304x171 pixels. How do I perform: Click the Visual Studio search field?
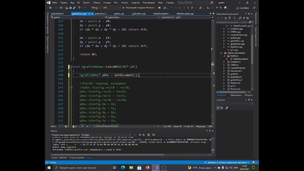coord(195,3)
